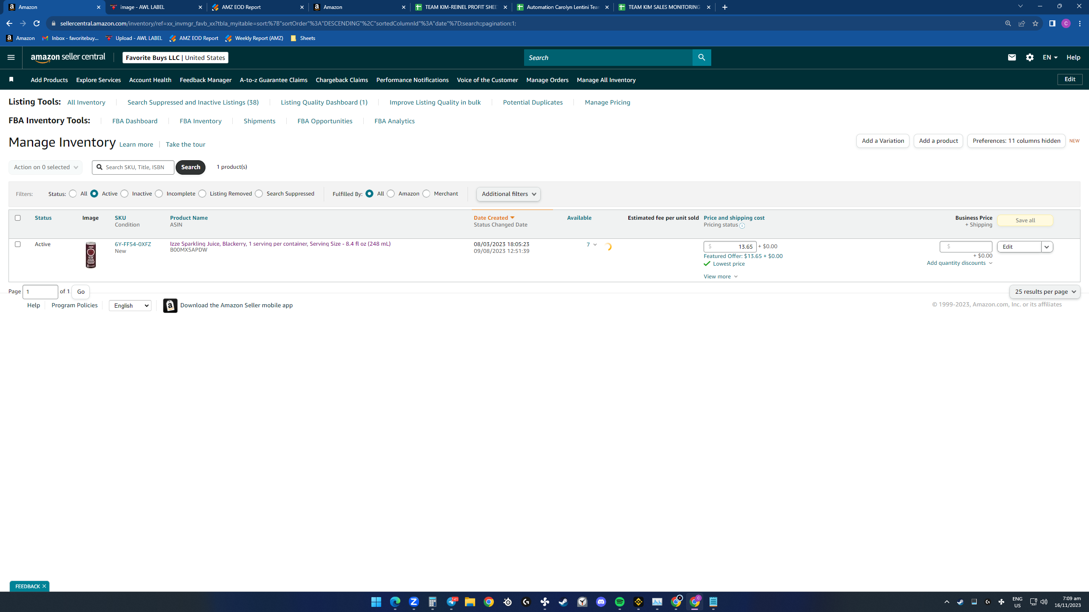This screenshot has height=612, width=1089.
Task: Open the FBA Dashboard tool link
Action: coord(135,121)
